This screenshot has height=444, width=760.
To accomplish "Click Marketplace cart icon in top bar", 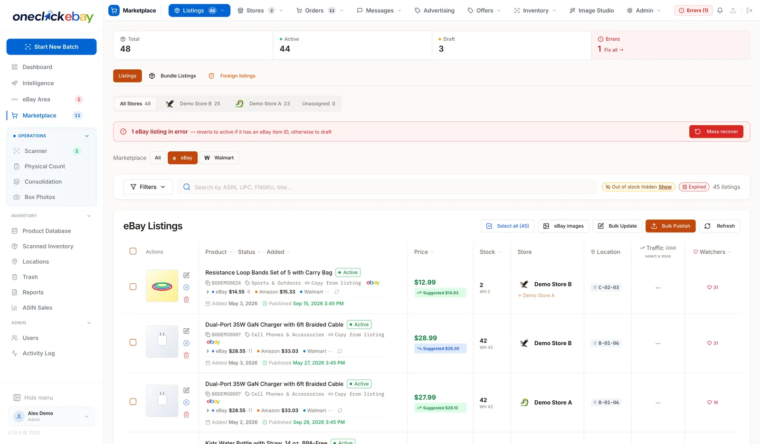I will point(114,10).
